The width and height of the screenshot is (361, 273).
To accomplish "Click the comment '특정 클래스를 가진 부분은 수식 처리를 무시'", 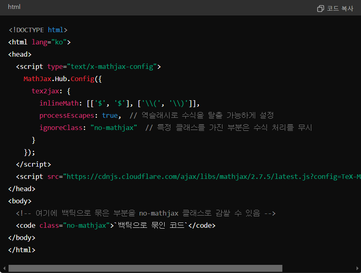I will point(229,128).
